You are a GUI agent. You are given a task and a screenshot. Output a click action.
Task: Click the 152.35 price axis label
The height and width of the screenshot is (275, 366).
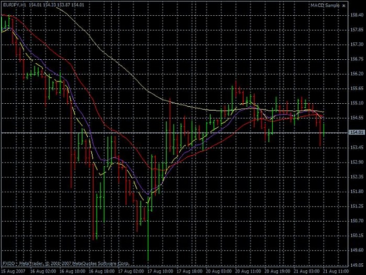pyautogui.click(x=357, y=177)
